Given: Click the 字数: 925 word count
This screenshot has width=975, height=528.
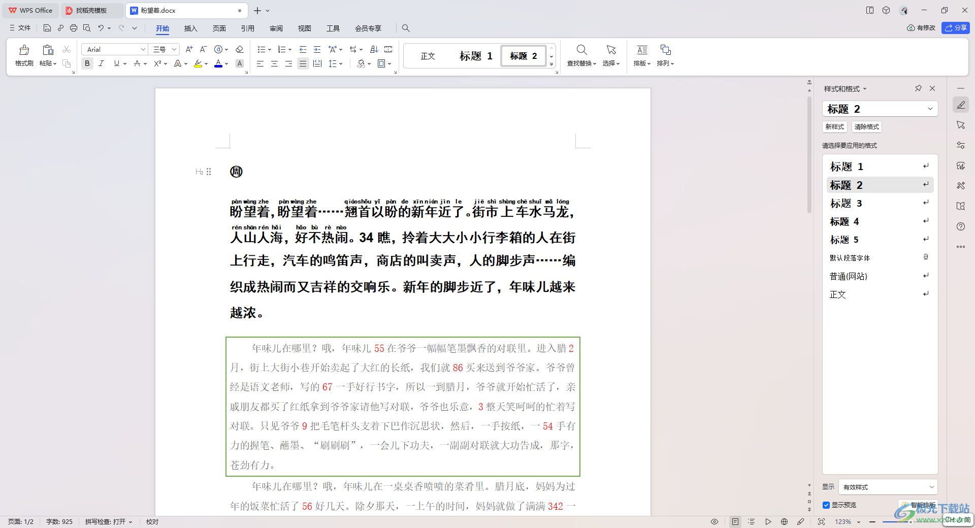Looking at the screenshot, I should 59,522.
